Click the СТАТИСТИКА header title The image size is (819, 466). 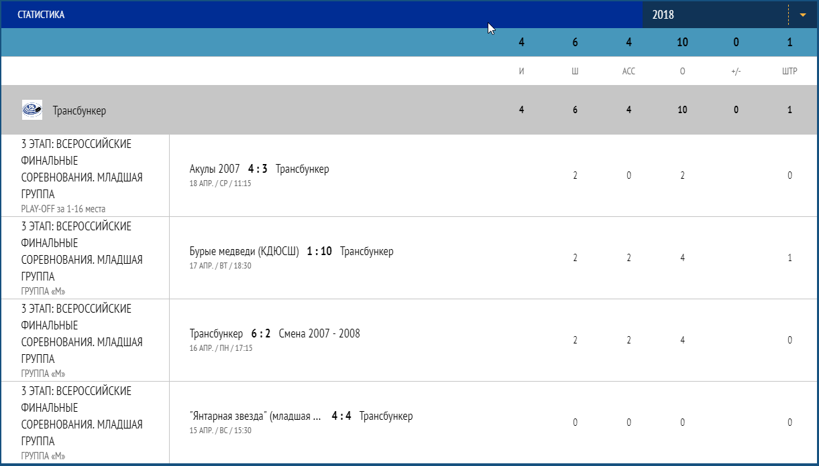click(x=42, y=15)
